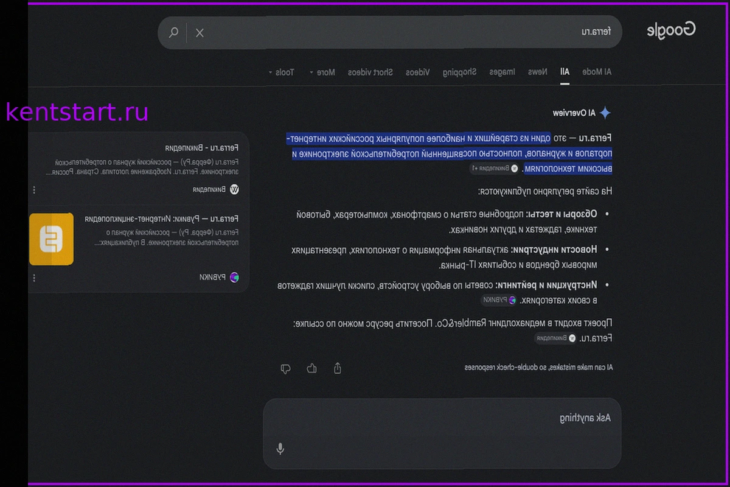Click the highlighted text 'один из старейших'
730x487 pixels.
[514, 138]
